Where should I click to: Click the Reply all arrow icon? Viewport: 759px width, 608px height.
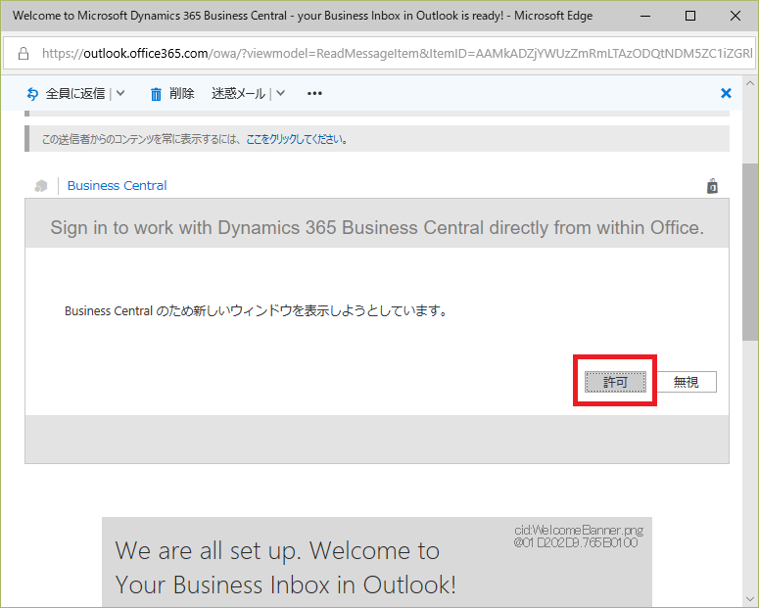pyautogui.click(x=32, y=93)
